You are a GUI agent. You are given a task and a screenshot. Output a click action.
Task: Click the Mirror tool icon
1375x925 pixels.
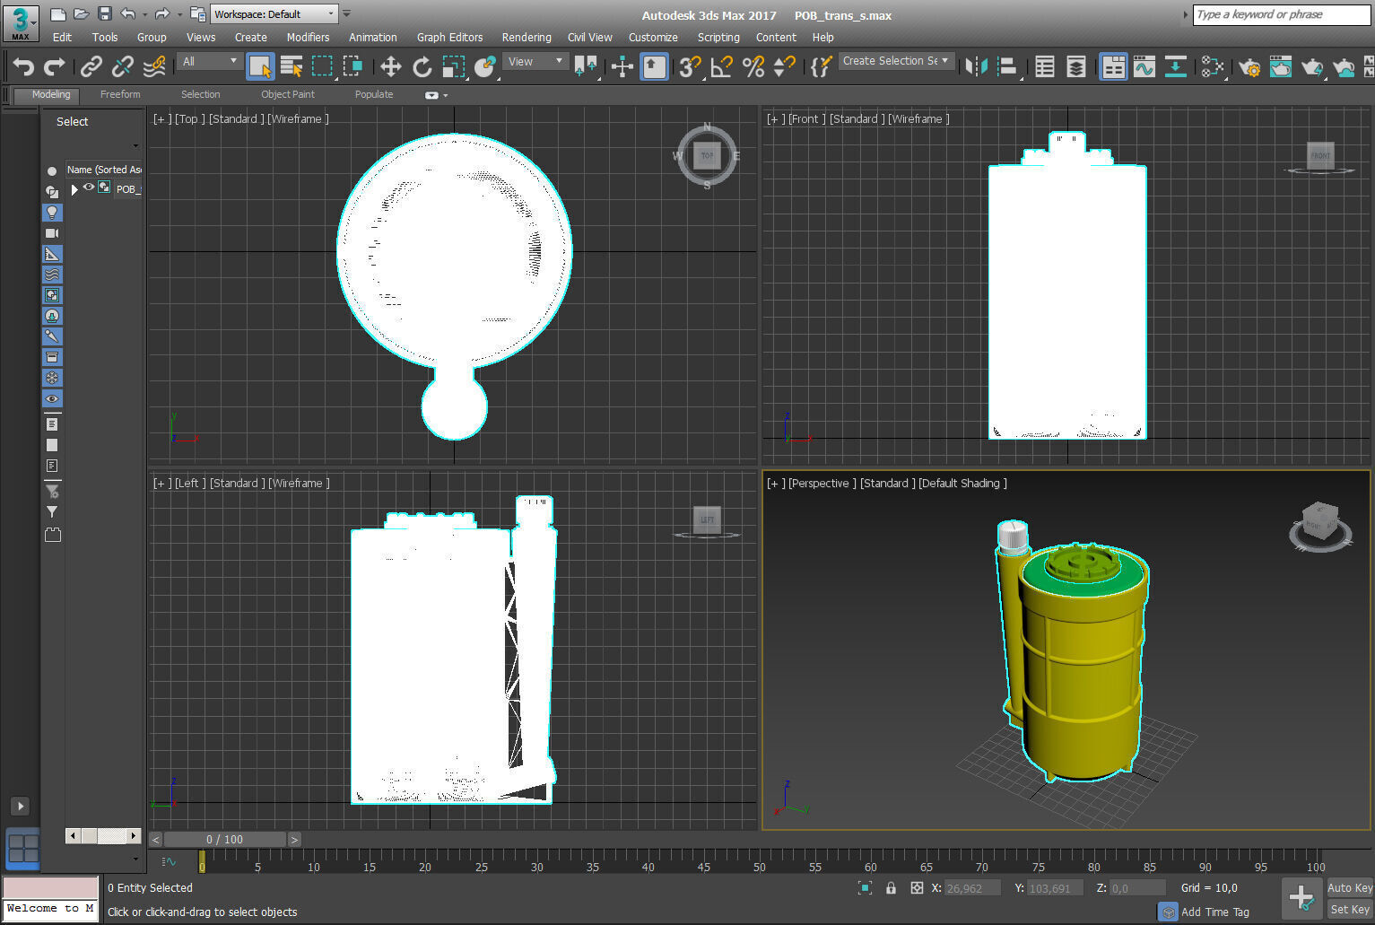[976, 66]
